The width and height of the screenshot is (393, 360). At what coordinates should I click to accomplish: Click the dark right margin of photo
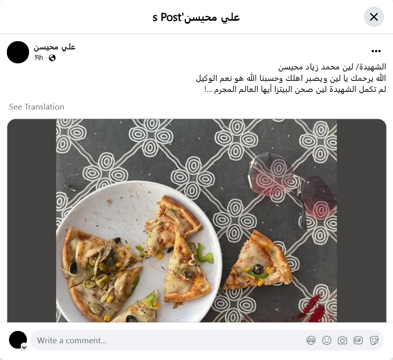[x=362, y=221]
